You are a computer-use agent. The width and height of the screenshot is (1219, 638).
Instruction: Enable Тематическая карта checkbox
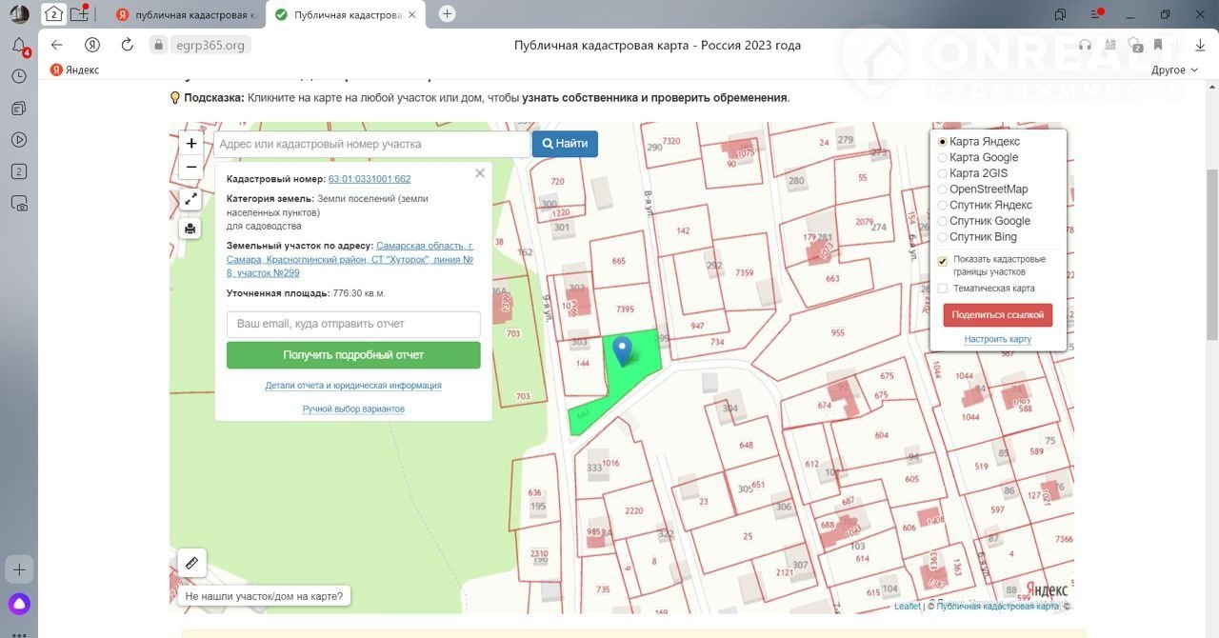coord(943,289)
